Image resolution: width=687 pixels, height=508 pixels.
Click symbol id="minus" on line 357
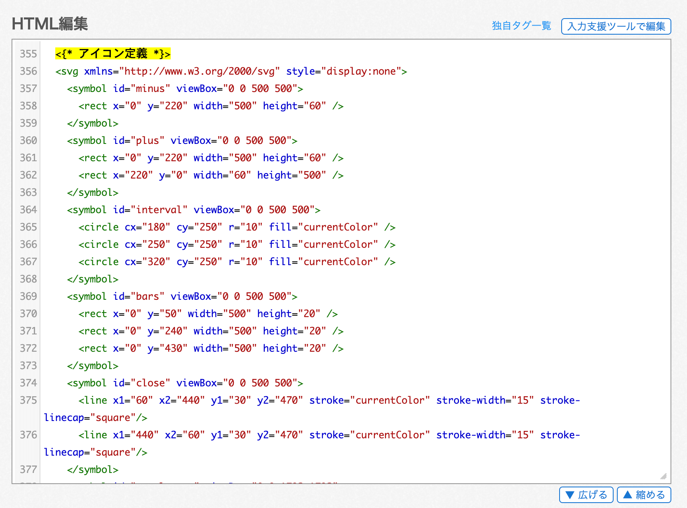(185, 89)
